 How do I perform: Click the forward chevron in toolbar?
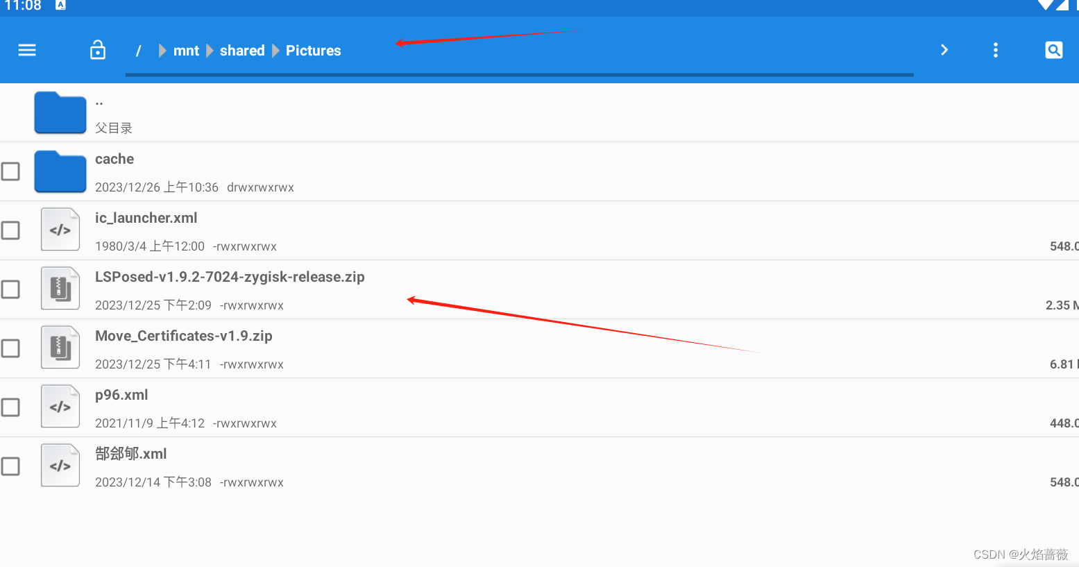tap(944, 50)
